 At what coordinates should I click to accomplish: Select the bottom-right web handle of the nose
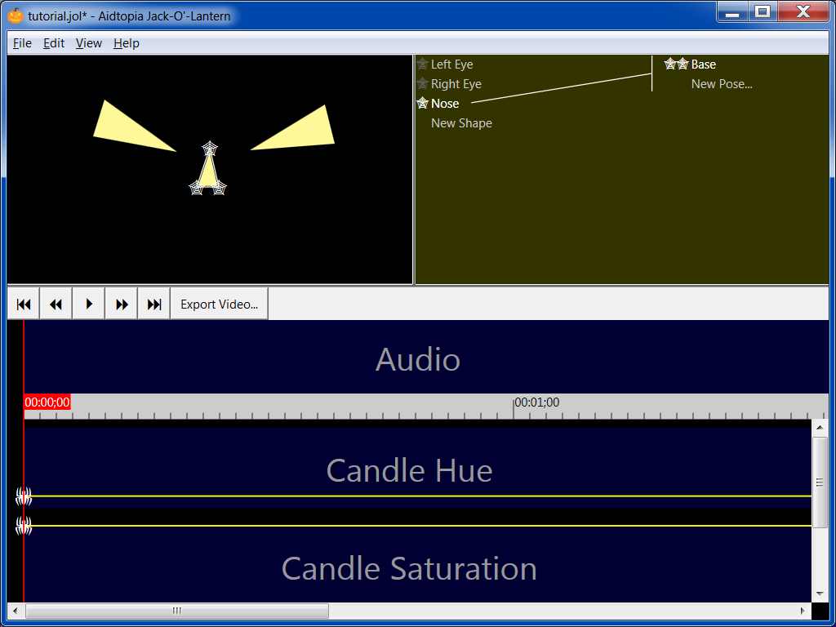(219, 188)
